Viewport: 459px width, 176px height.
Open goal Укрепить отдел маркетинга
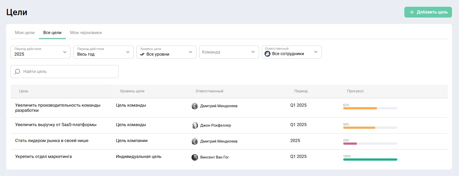click(x=44, y=157)
